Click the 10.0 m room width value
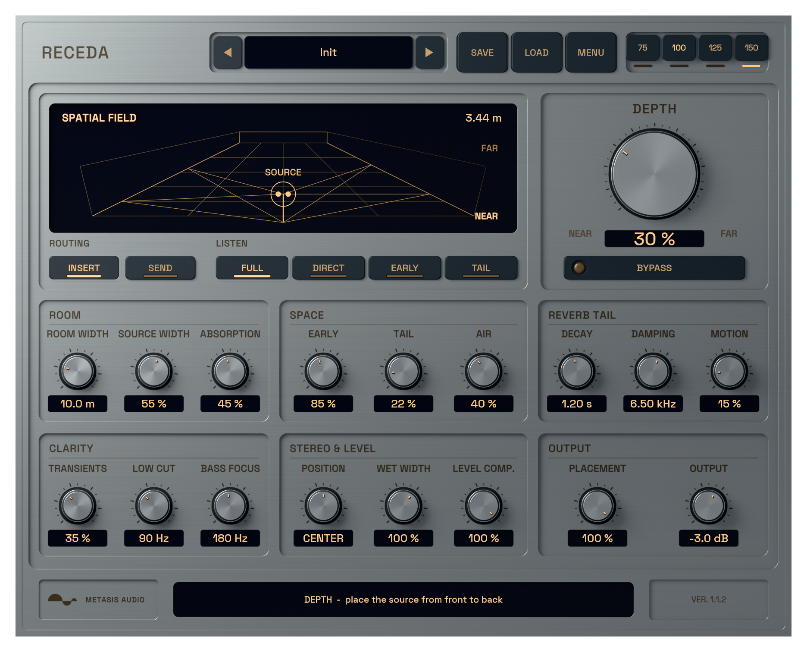Viewport: 807px width, 652px height. coord(78,404)
